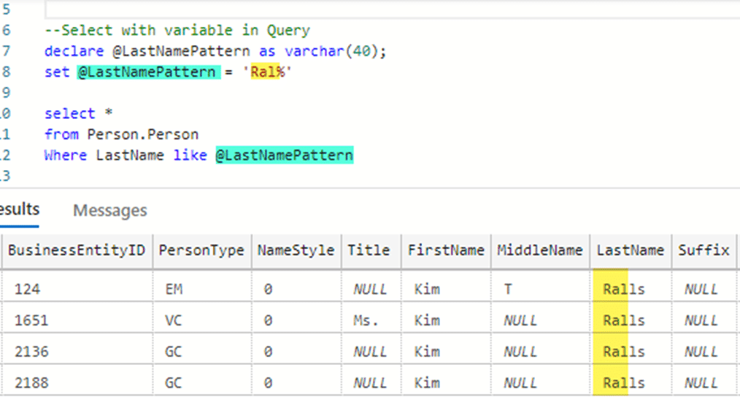Viewport: 740px width, 397px height.
Task: Select the Suffix column header
Action: [704, 250]
